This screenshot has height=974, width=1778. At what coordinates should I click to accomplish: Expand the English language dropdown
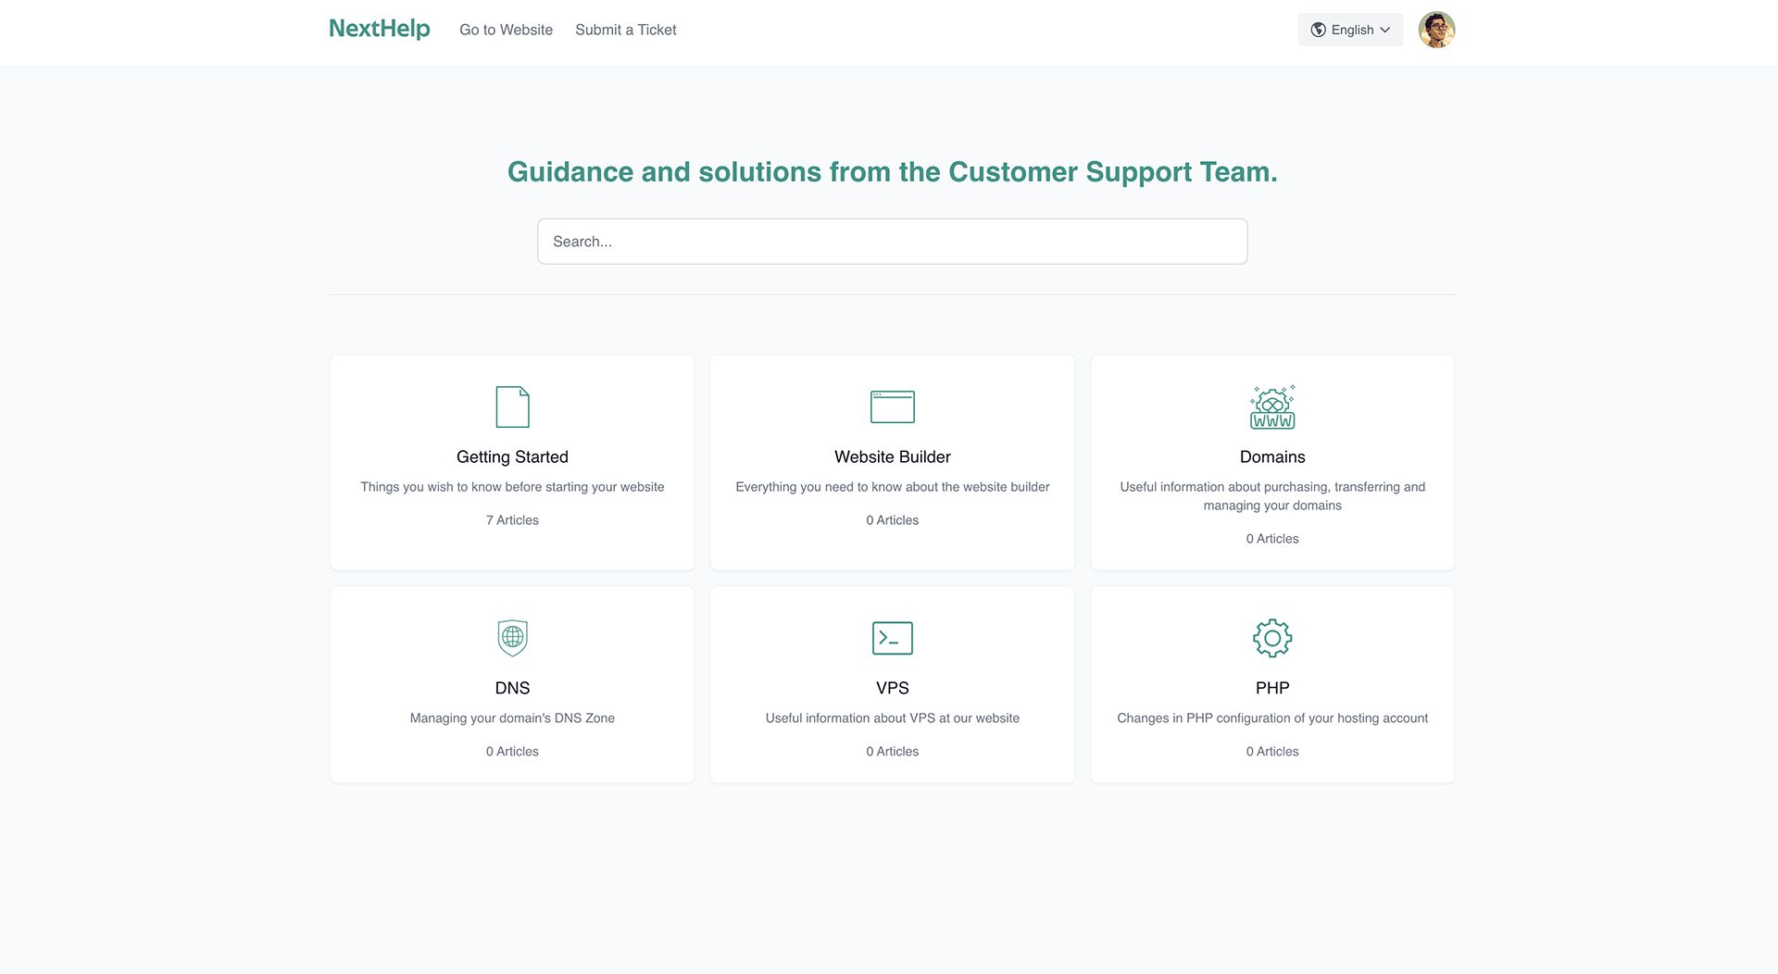pyautogui.click(x=1351, y=30)
